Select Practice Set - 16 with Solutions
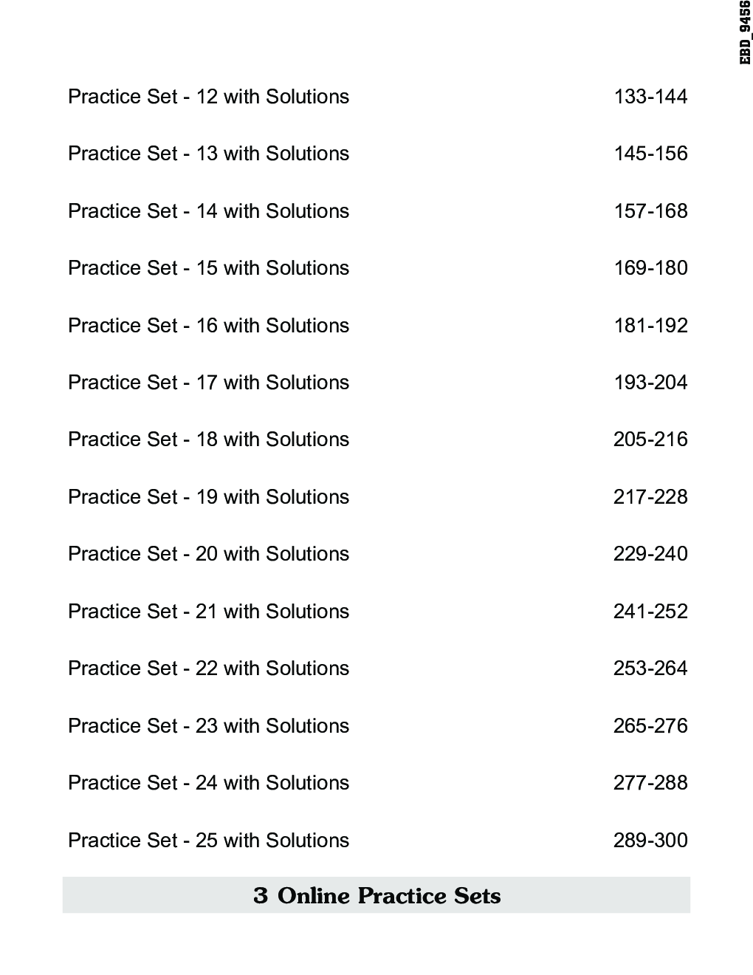Image resolution: width=753 pixels, height=975 pixels. point(208,326)
